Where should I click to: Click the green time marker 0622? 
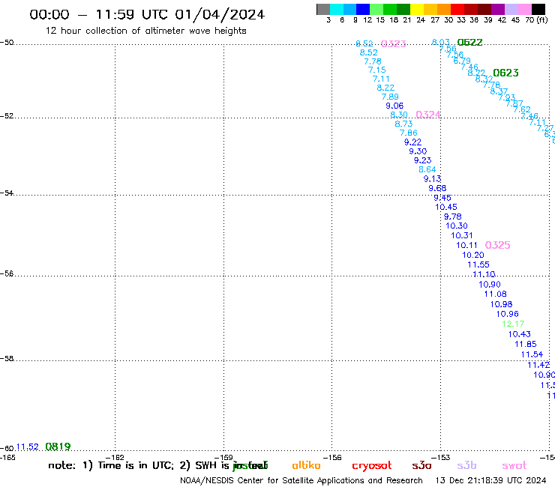point(469,43)
